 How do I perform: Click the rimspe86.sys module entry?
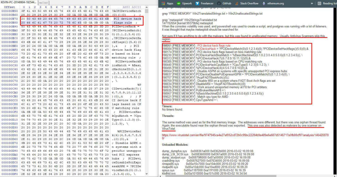pyautogui.click(x=205, y=164)
